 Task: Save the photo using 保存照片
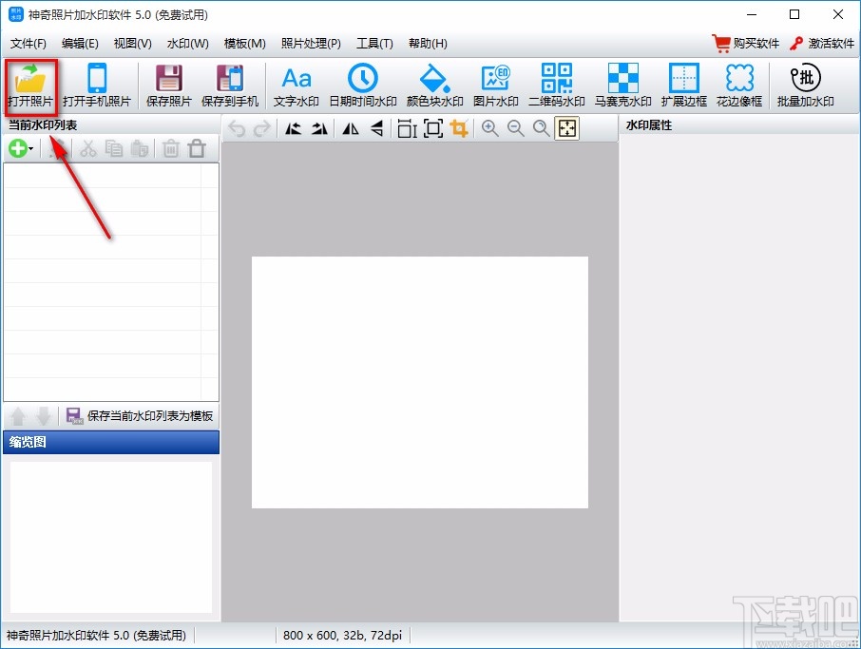[168, 86]
